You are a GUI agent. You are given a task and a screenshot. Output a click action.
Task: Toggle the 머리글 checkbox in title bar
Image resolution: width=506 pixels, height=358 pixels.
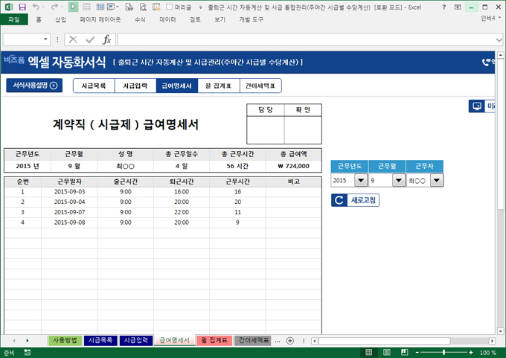click(x=169, y=7)
